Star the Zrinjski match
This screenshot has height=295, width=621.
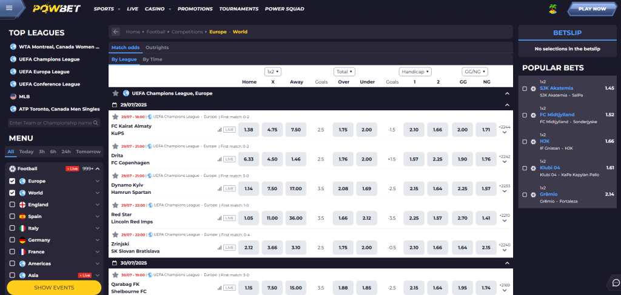pos(115,234)
